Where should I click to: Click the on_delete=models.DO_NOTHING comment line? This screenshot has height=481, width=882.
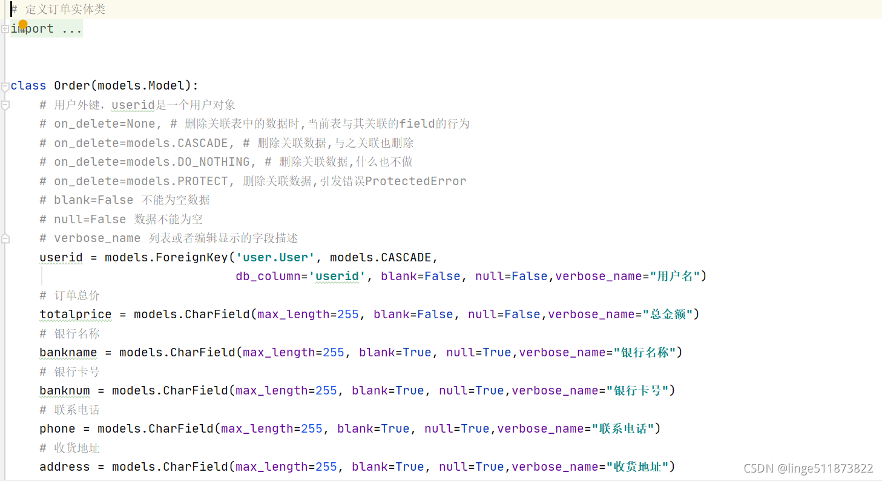[x=226, y=162]
